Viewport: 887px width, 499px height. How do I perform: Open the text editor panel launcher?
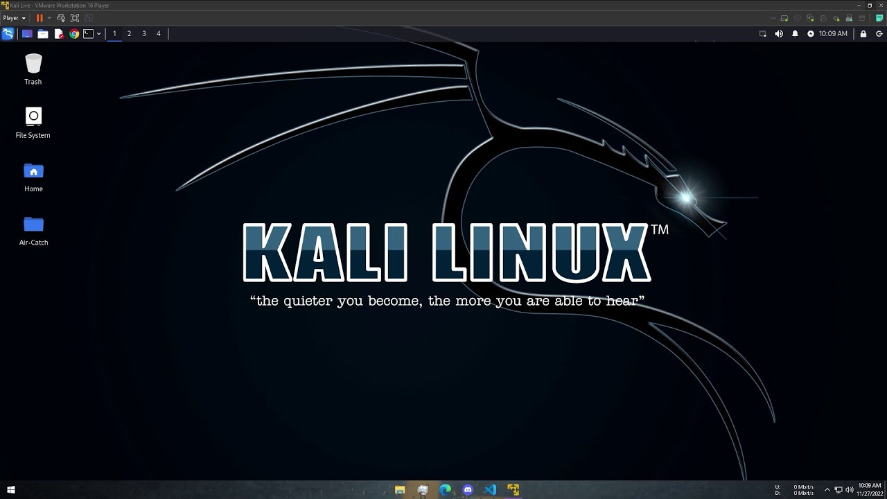59,33
